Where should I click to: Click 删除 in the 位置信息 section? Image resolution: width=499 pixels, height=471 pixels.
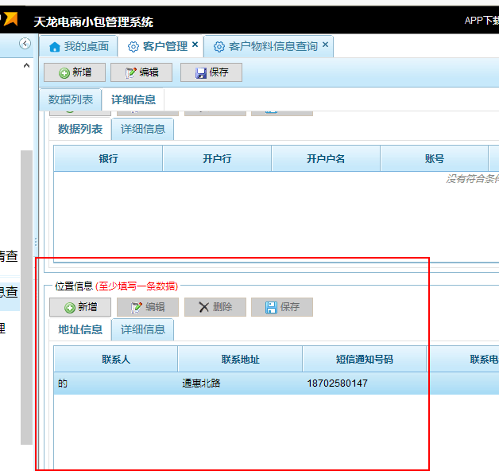pos(215,307)
